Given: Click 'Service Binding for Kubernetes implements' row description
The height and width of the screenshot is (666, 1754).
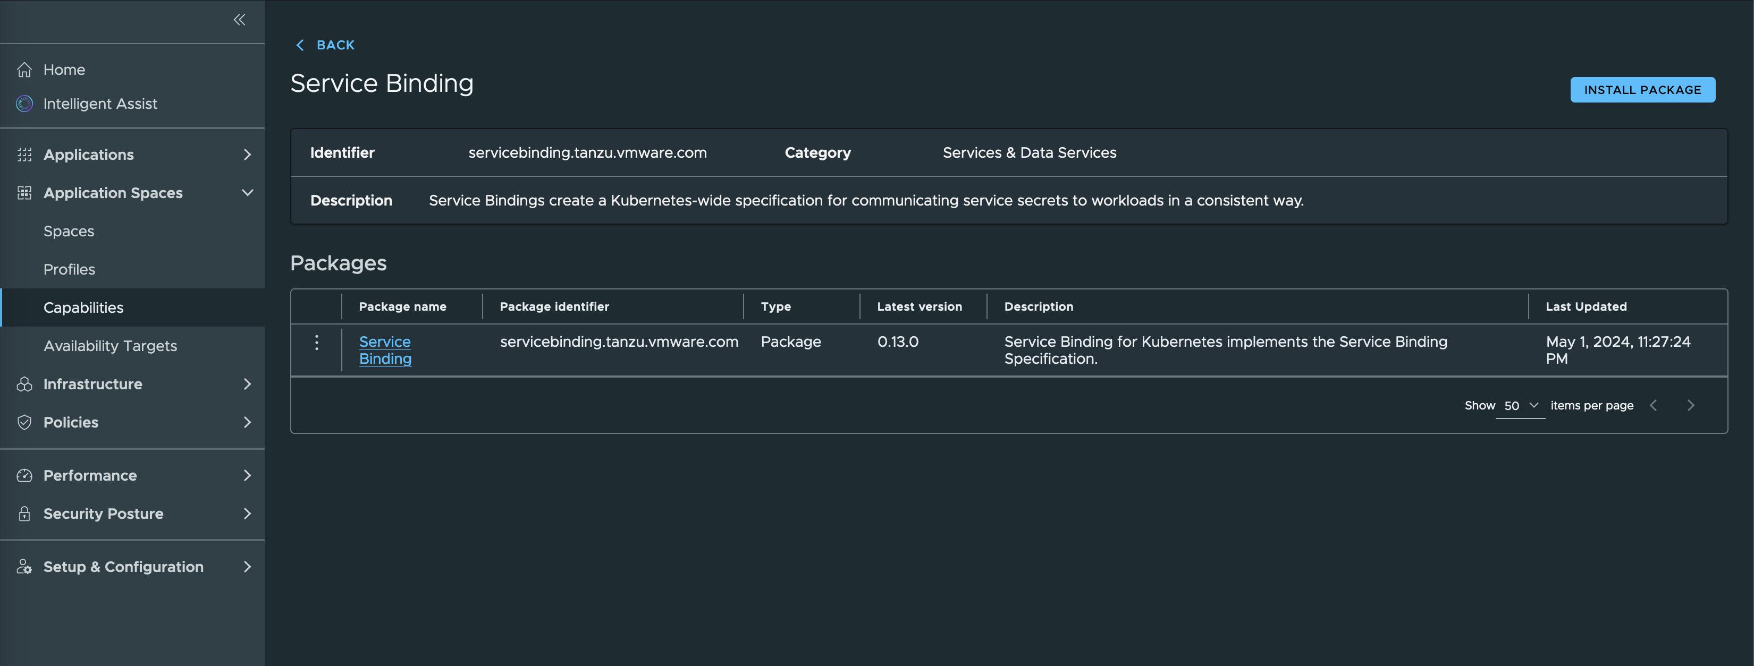Looking at the screenshot, I should click(1226, 349).
